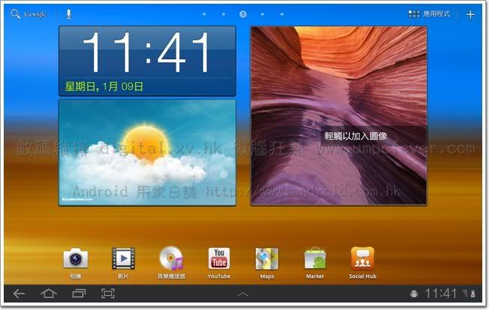489x310 pixels.
Task: Launch the video player app (影片)
Action: click(123, 259)
